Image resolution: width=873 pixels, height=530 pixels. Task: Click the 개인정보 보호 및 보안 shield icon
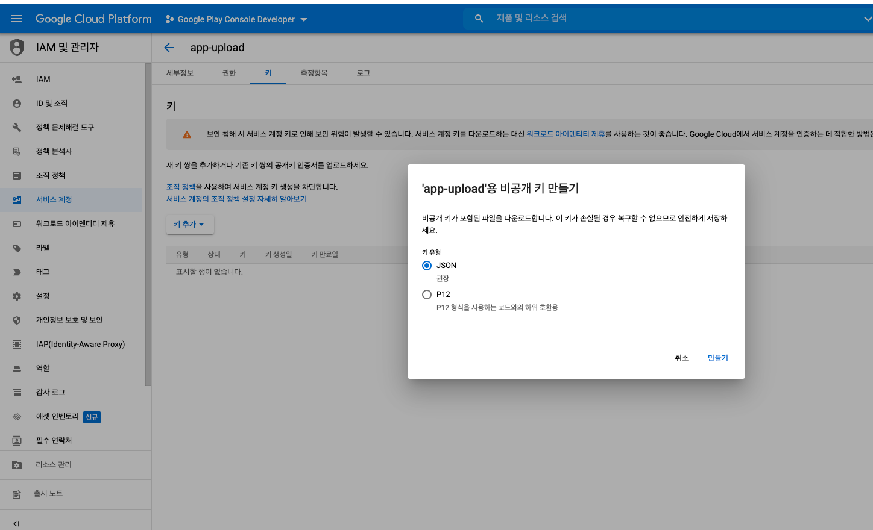[x=17, y=320]
